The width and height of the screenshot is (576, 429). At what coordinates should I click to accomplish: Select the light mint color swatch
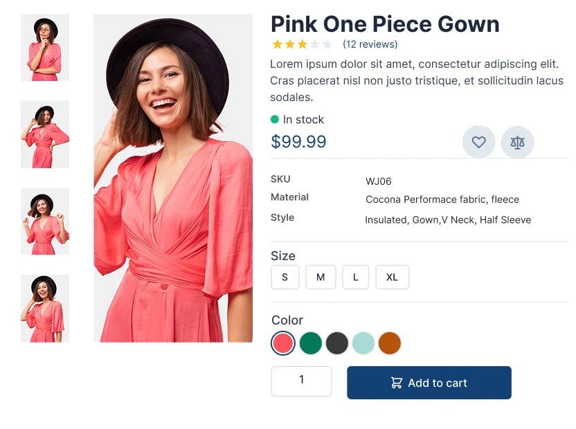363,343
